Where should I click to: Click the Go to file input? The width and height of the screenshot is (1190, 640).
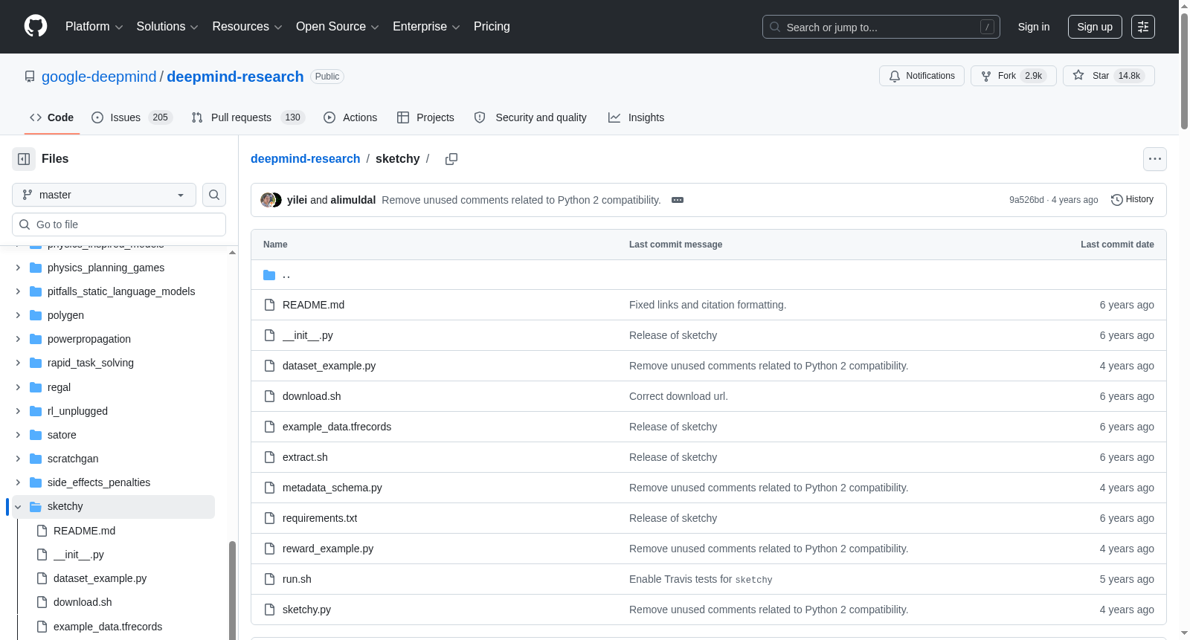tap(119, 224)
